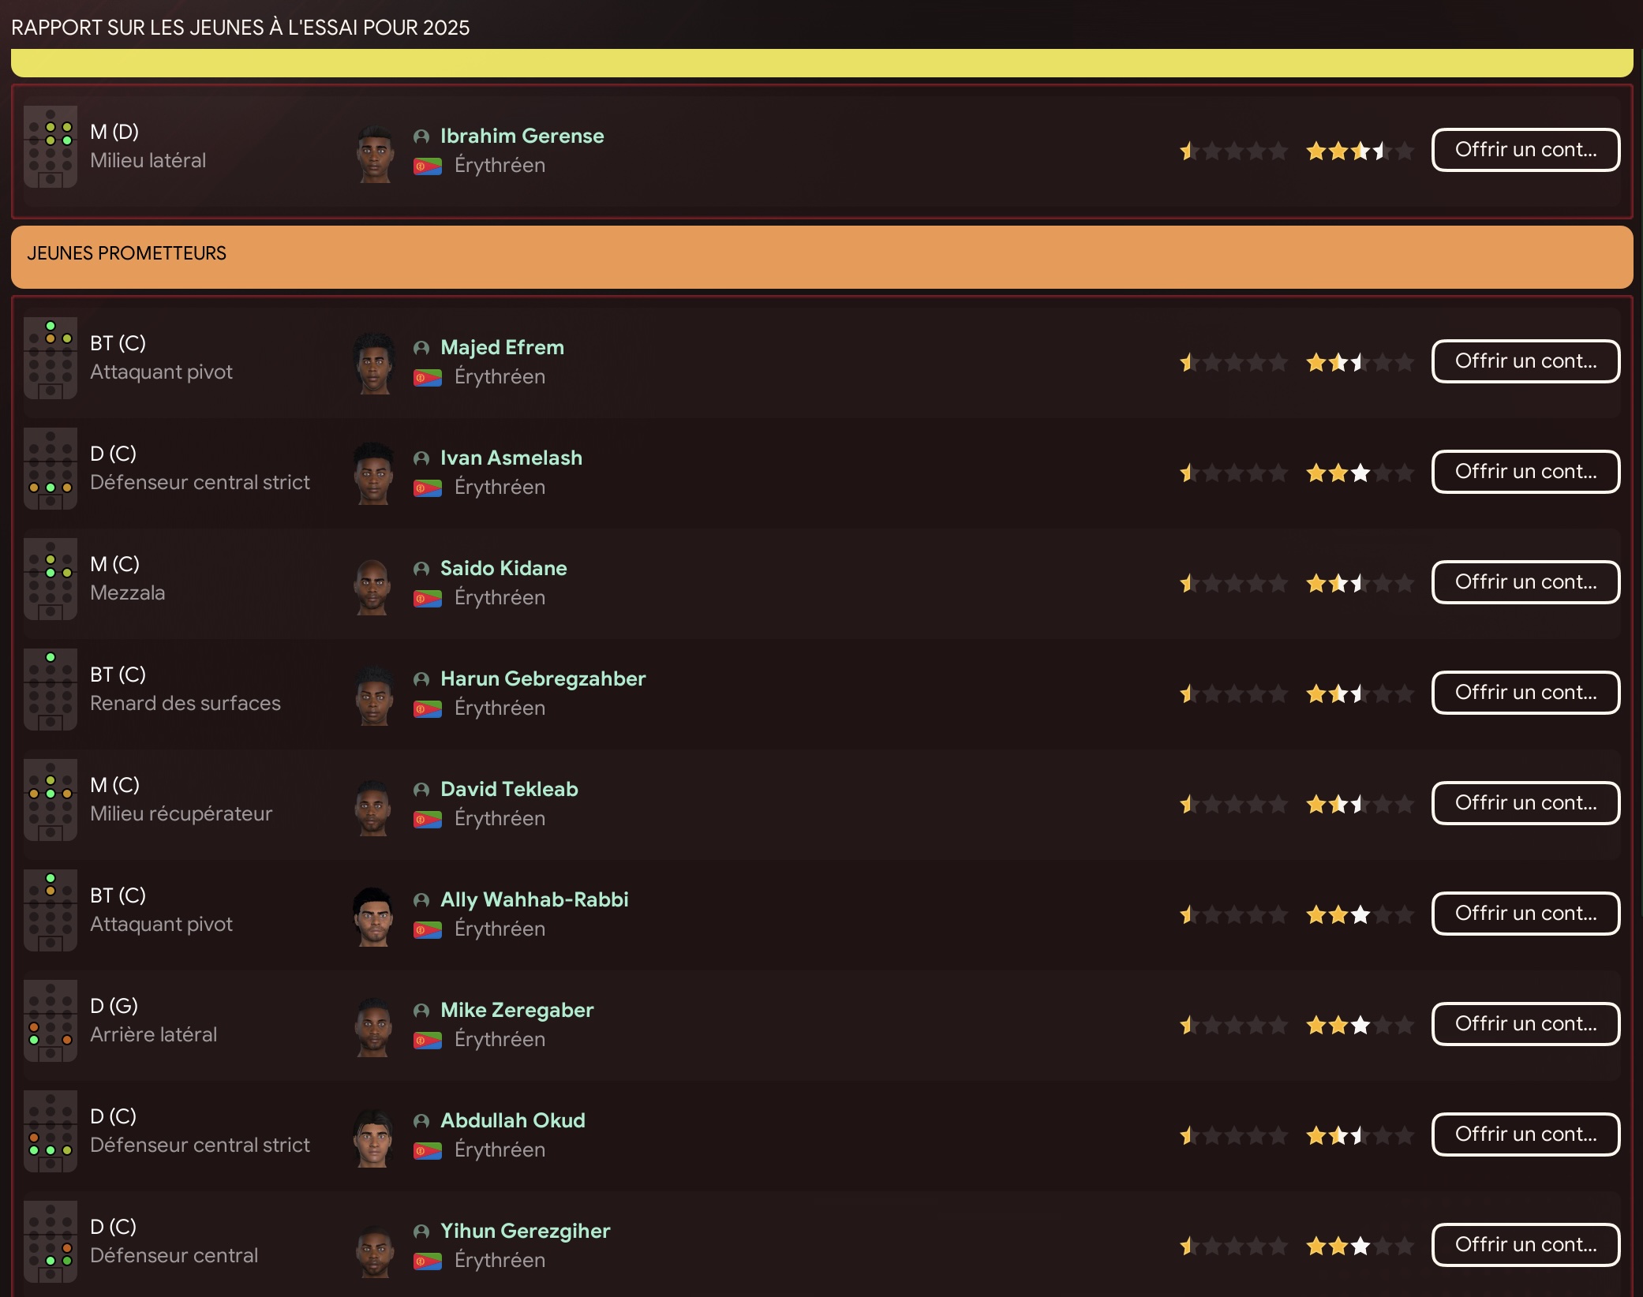Open Abdullah Okud's face portrait

click(373, 1137)
